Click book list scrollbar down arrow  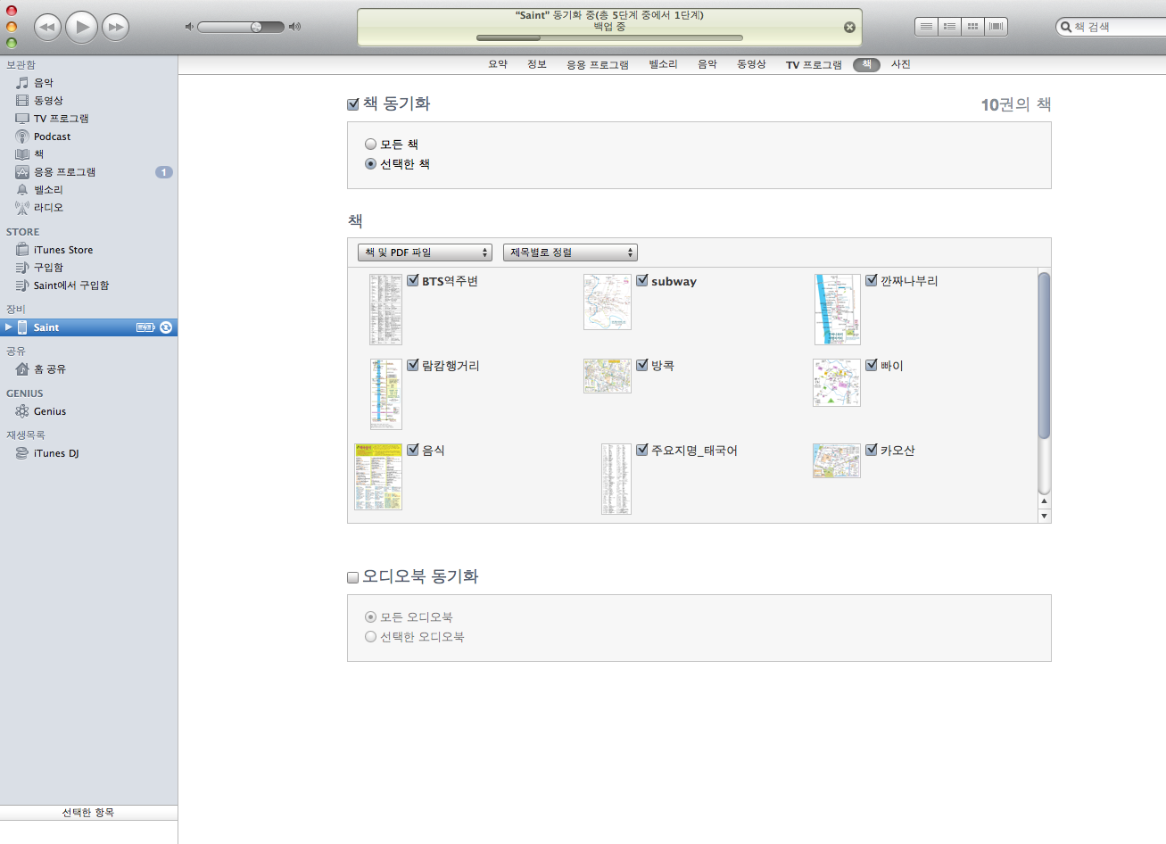click(1045, 517)
